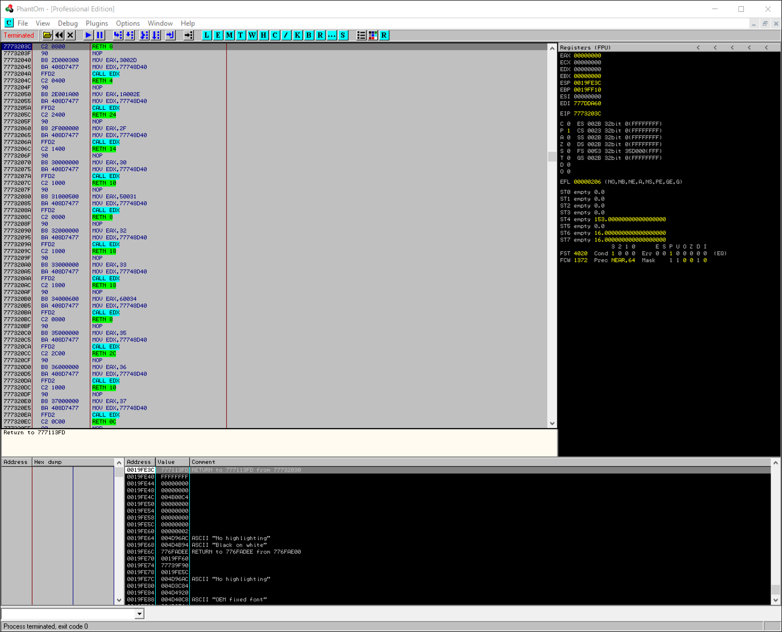Click rightmost arrow in Registers header
Image resolution: width=782 pixels, height=632 pixels.
767,48
